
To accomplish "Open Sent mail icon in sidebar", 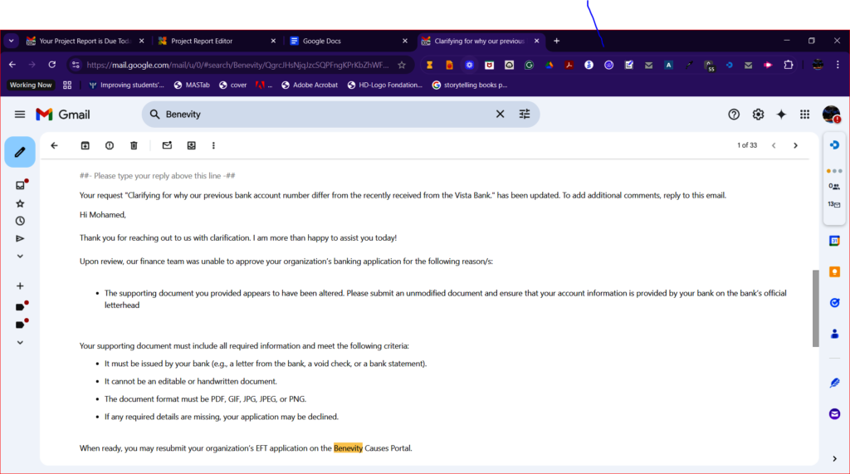I will click(20, 238).
